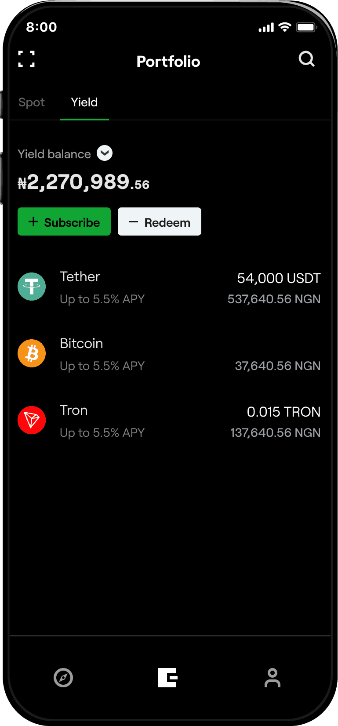Open search with the magnifier icon
This screenshot has height=726, width=338.
[x=306, y=59]
